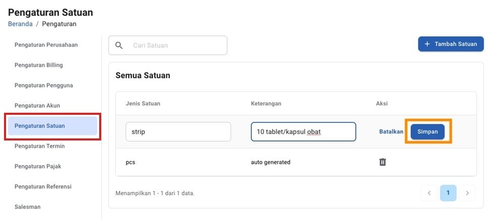This screenshot has height=220, width=489.
Task: Open Beranda breadcrumb link
Action: (20, 24)
